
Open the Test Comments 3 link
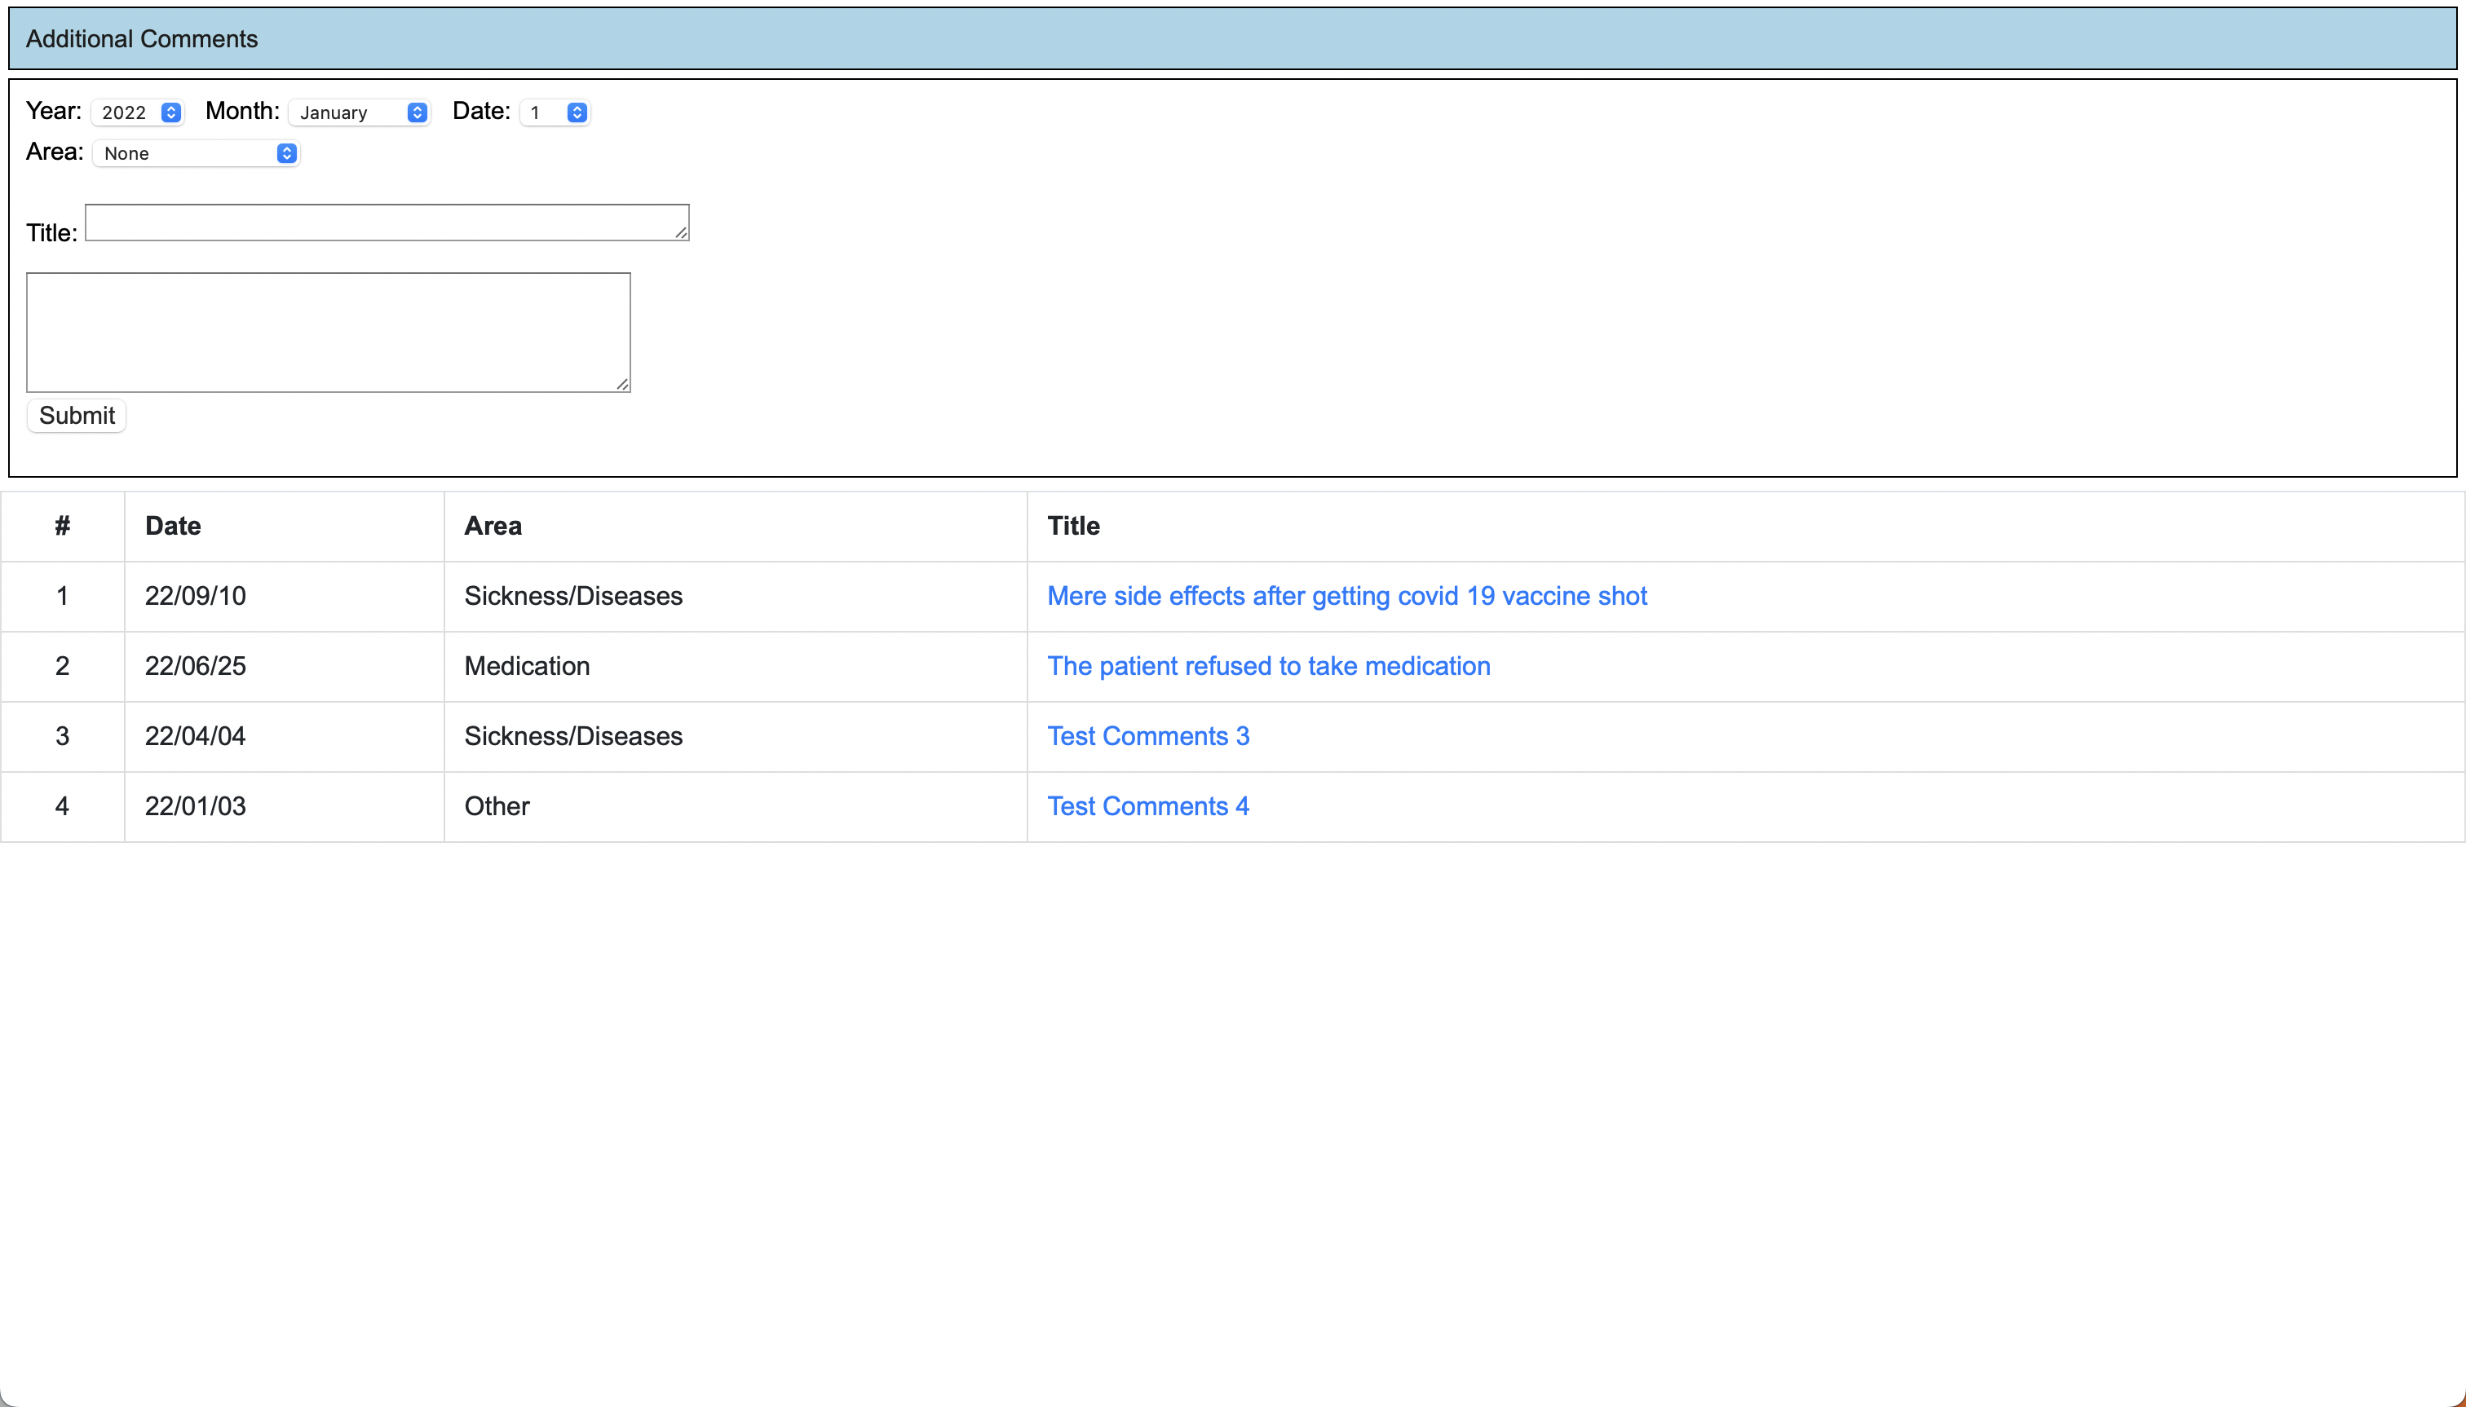pos(1148,736)
